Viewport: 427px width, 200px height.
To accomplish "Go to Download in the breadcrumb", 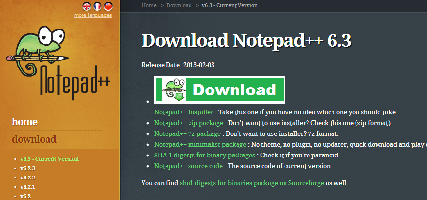I will click(179, 5).
